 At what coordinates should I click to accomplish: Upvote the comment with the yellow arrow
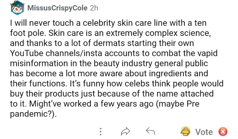coord(185,131)
